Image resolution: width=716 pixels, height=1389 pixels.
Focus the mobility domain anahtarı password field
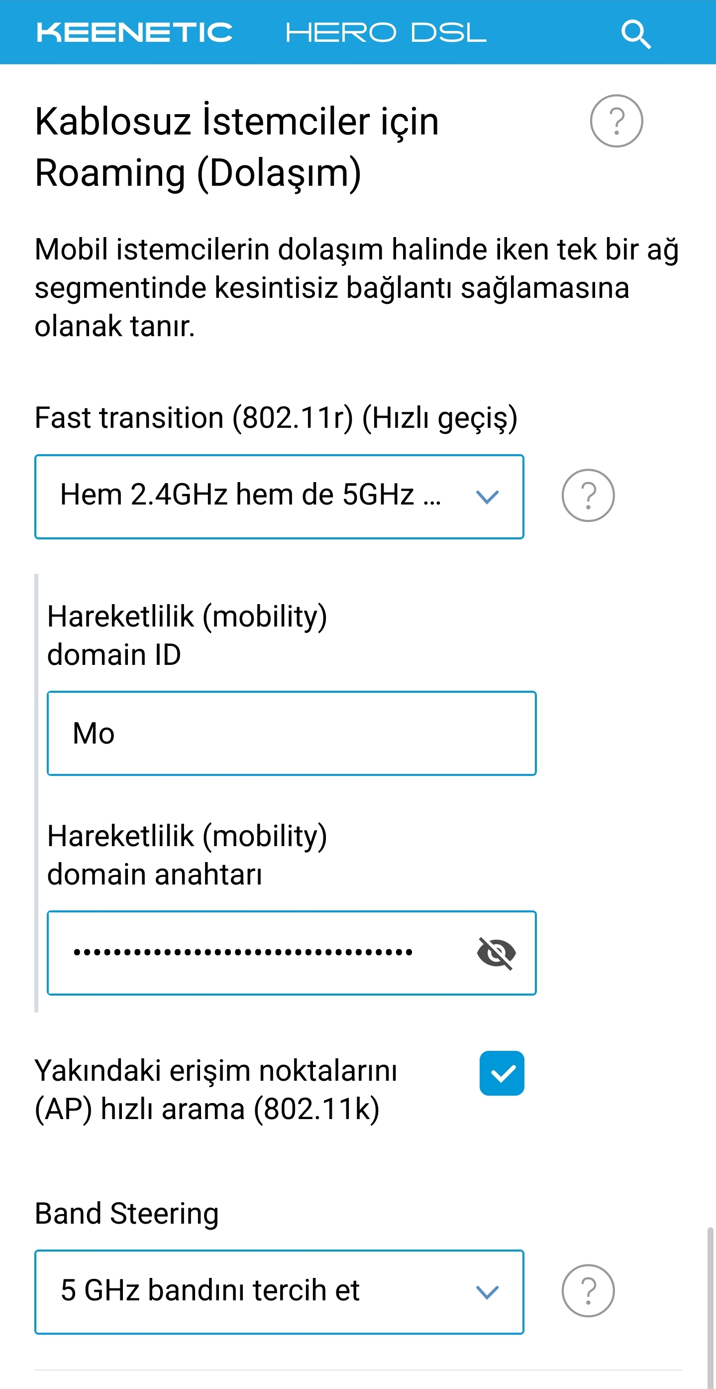point(292,953)
